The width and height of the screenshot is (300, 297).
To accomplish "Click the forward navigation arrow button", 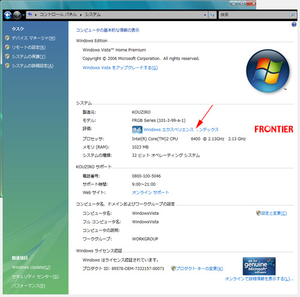I will pyautogui.click(x=17, y=15).
